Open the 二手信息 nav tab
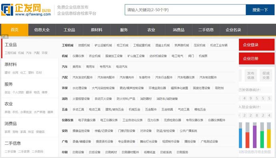The width and height of the screenshot is (276, 158). pyautogui.click(x=206, y=30)
